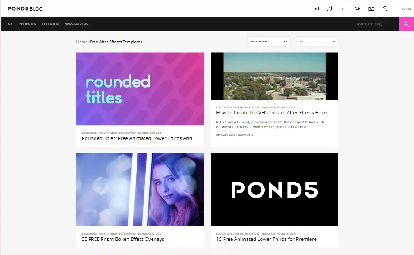Viewport: 414px width, 255px height.
Task: Select the After Effects templates icon
Action: coord(357,8)
